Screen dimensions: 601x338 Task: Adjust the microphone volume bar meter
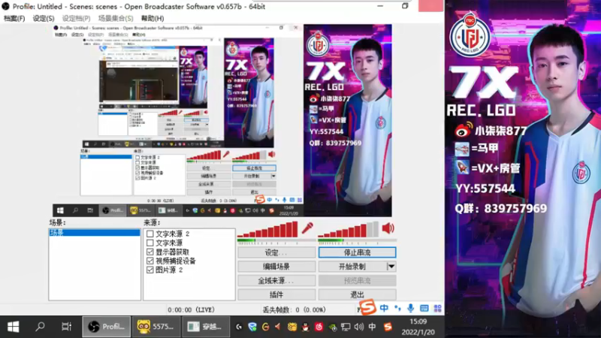point(267,230)
